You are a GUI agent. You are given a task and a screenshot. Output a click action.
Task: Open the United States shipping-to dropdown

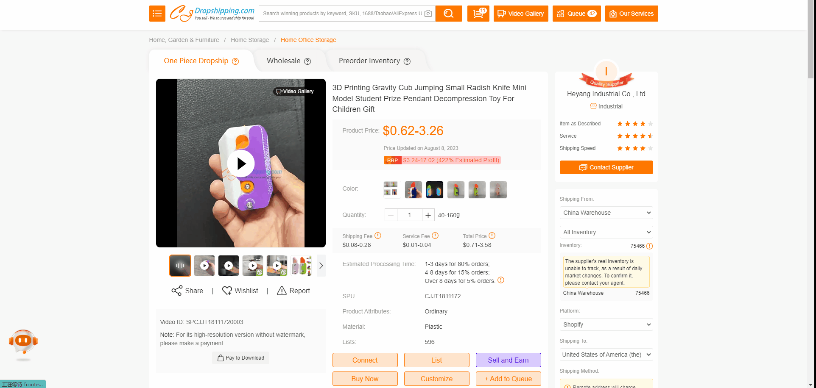[x=606, y=355]
